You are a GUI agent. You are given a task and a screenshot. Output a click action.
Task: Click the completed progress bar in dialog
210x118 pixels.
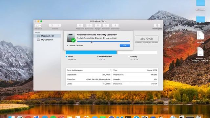click(x=103, y=42)
